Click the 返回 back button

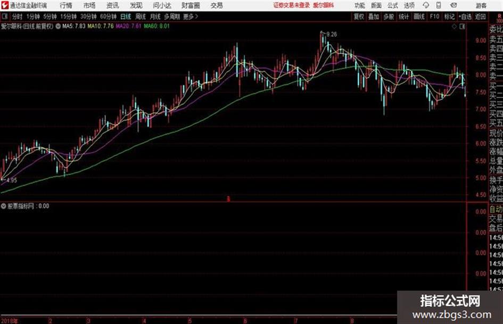tap(480, 16)
